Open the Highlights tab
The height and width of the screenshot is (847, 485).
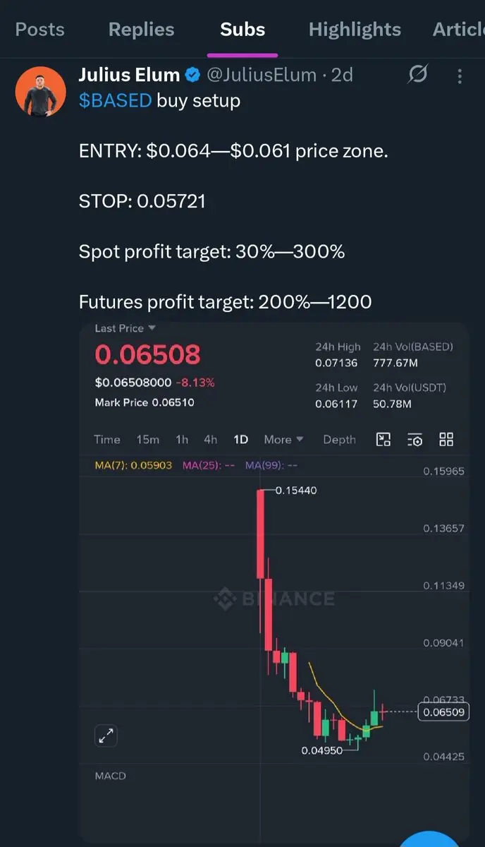pyautogui.click(x=355, y=30)
